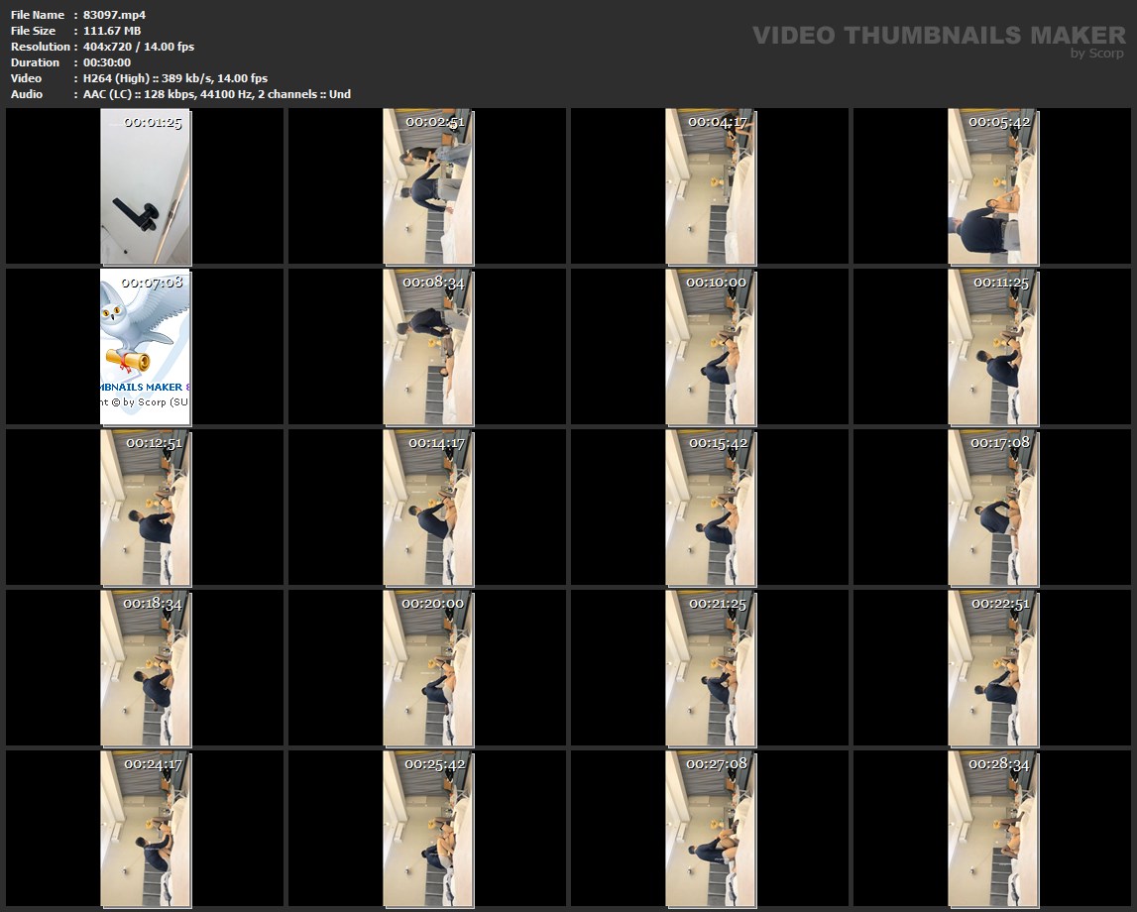Click the VIDEO THUMBNAILS MAKER watermark title

click(938, 35)
